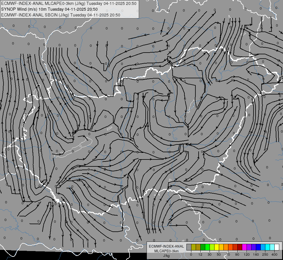Click the 400 value on the legend scale
Image resolution: width=283 pixels, height=260 pixels.
click(x=274, y=255)
